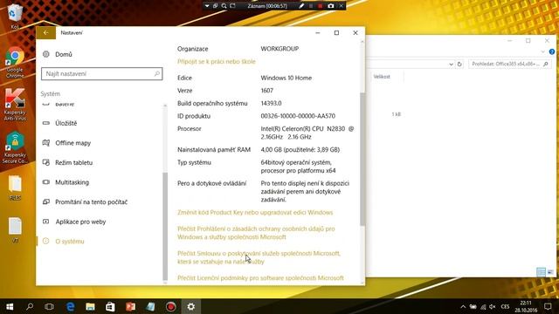The image size is (559, 314).
Task: Open PowerPoint from the taskbar
Action: 130,306
